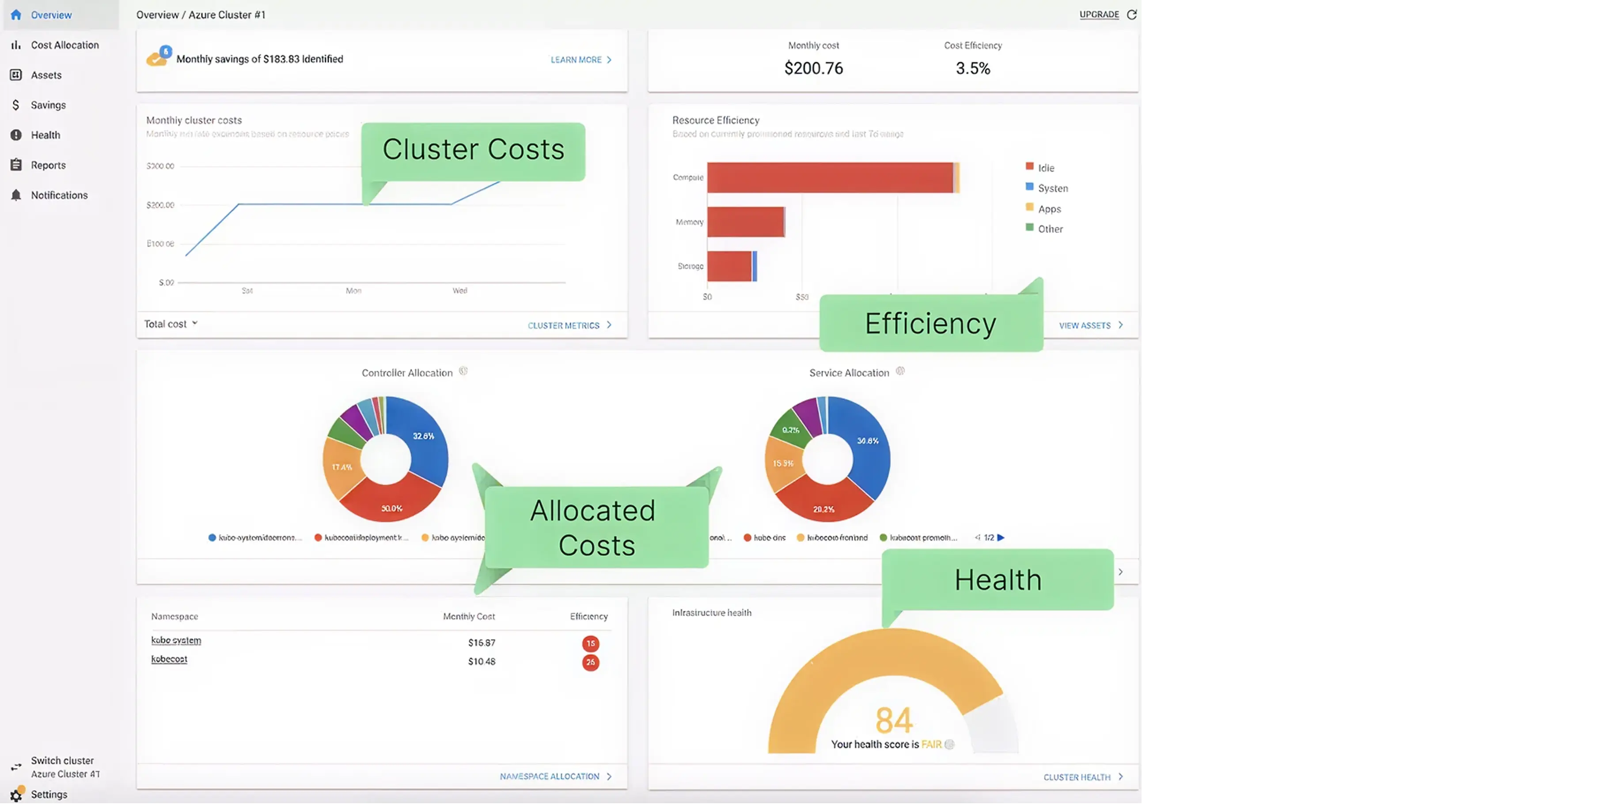Click the Settings gear icon
1601x805 pixels.
click(x=16, y=794)
